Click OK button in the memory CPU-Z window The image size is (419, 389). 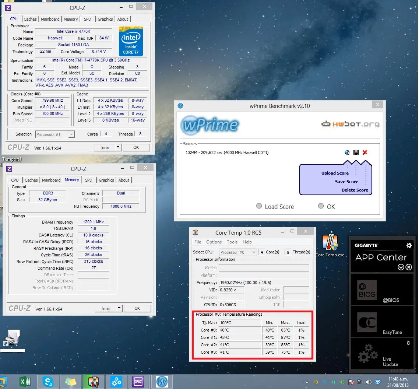point(137,308)
